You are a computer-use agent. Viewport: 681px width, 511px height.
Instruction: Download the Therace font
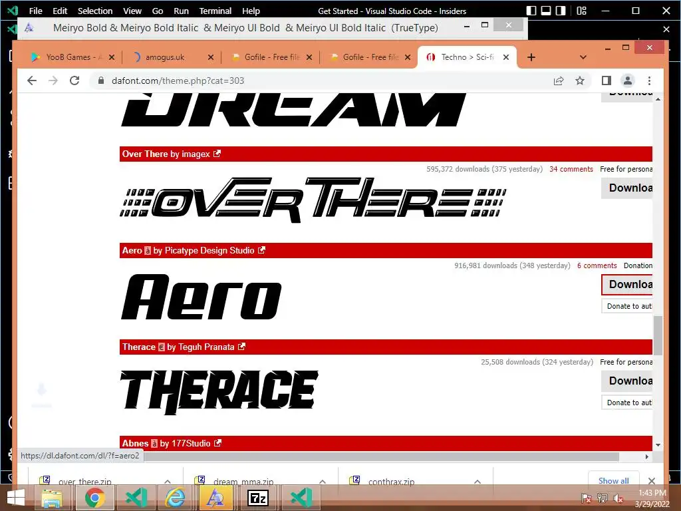pos(626,381)
